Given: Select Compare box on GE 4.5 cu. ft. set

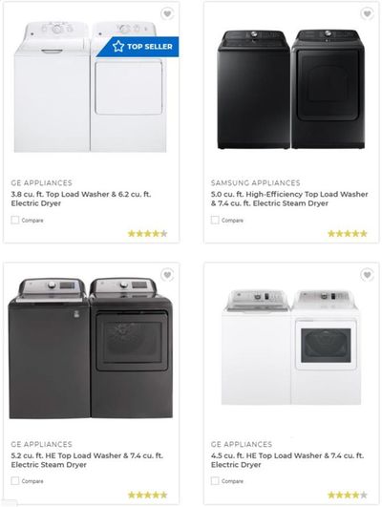Looking at the screenshot, I should pos(215,481).
